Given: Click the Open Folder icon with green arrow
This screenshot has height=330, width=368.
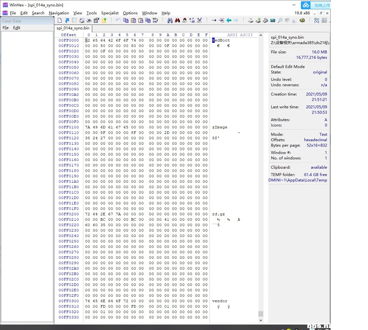Looking at the screenshot, I should 104,20.
